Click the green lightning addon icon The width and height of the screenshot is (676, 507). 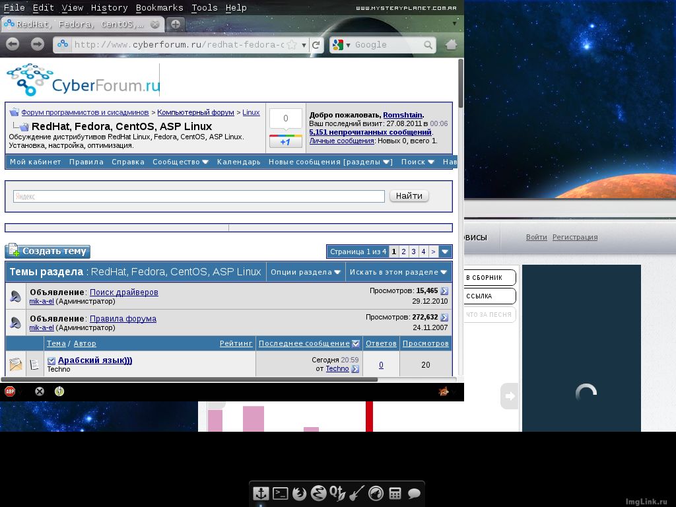tap(59, 391)
